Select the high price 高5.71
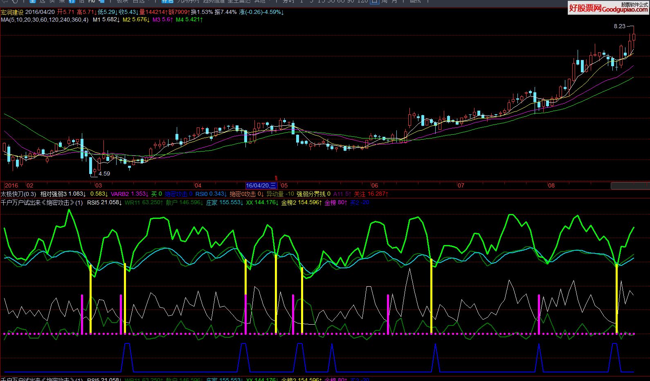650x381 pixels. coord(86,12)
